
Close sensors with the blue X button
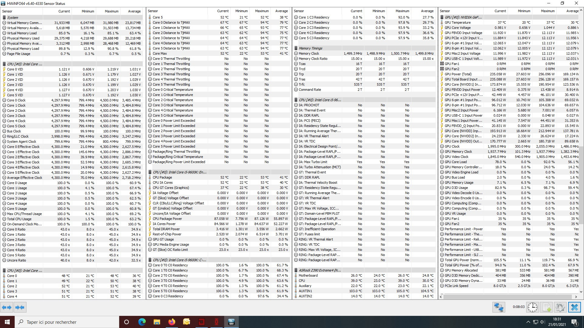point(574,307)
